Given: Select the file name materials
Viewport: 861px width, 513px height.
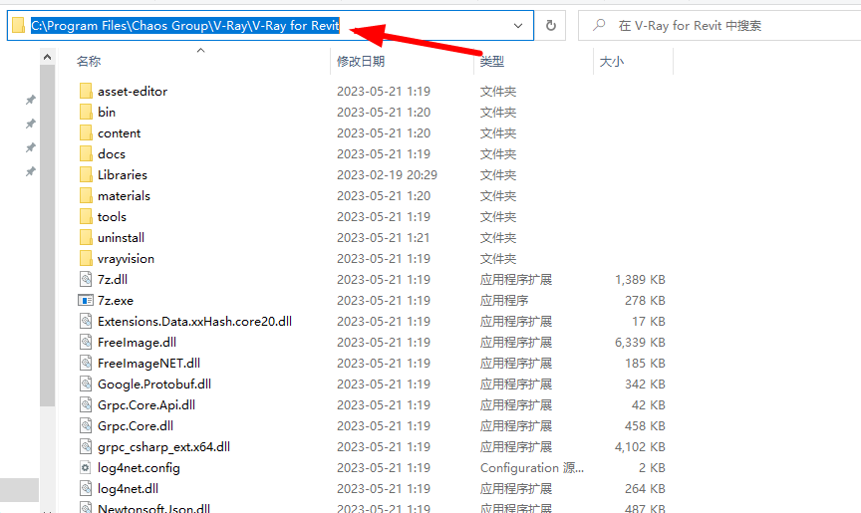Looking at the screenshot, I should click(124, 195).
